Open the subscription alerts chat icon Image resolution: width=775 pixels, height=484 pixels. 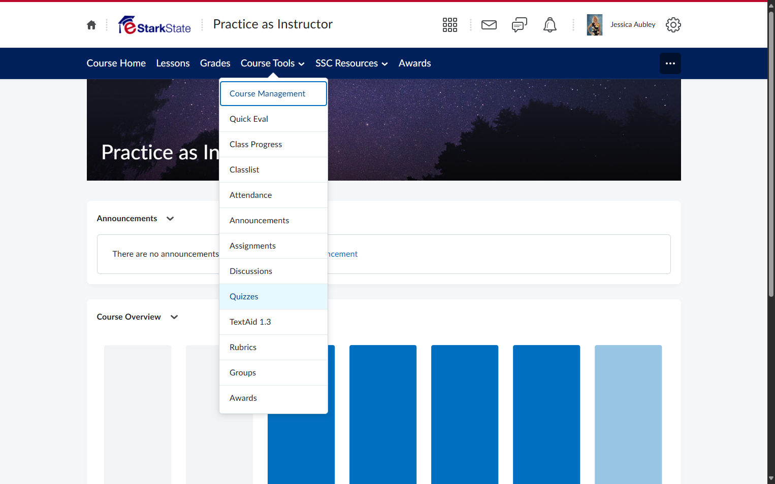pyautogui.click(x=520, y=25)
